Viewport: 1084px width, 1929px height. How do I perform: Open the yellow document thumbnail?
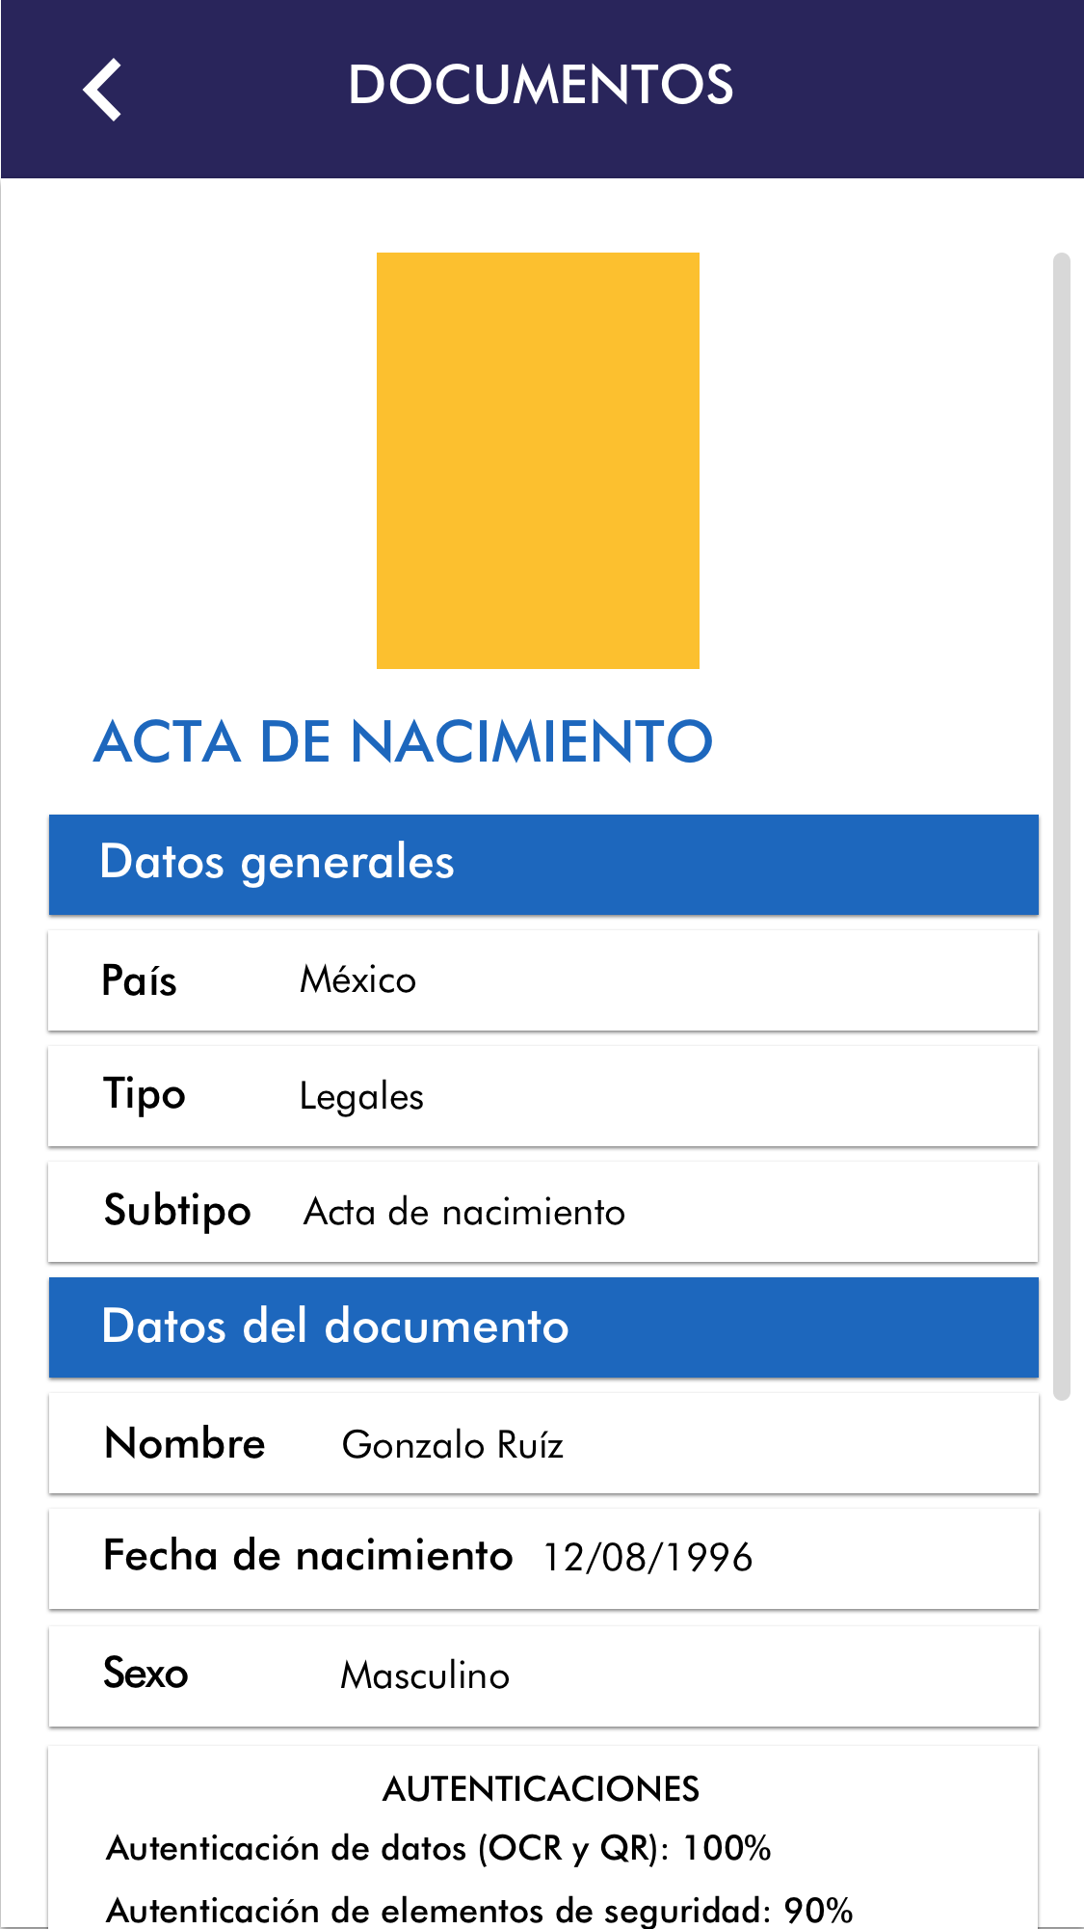[x=538, y=460]
